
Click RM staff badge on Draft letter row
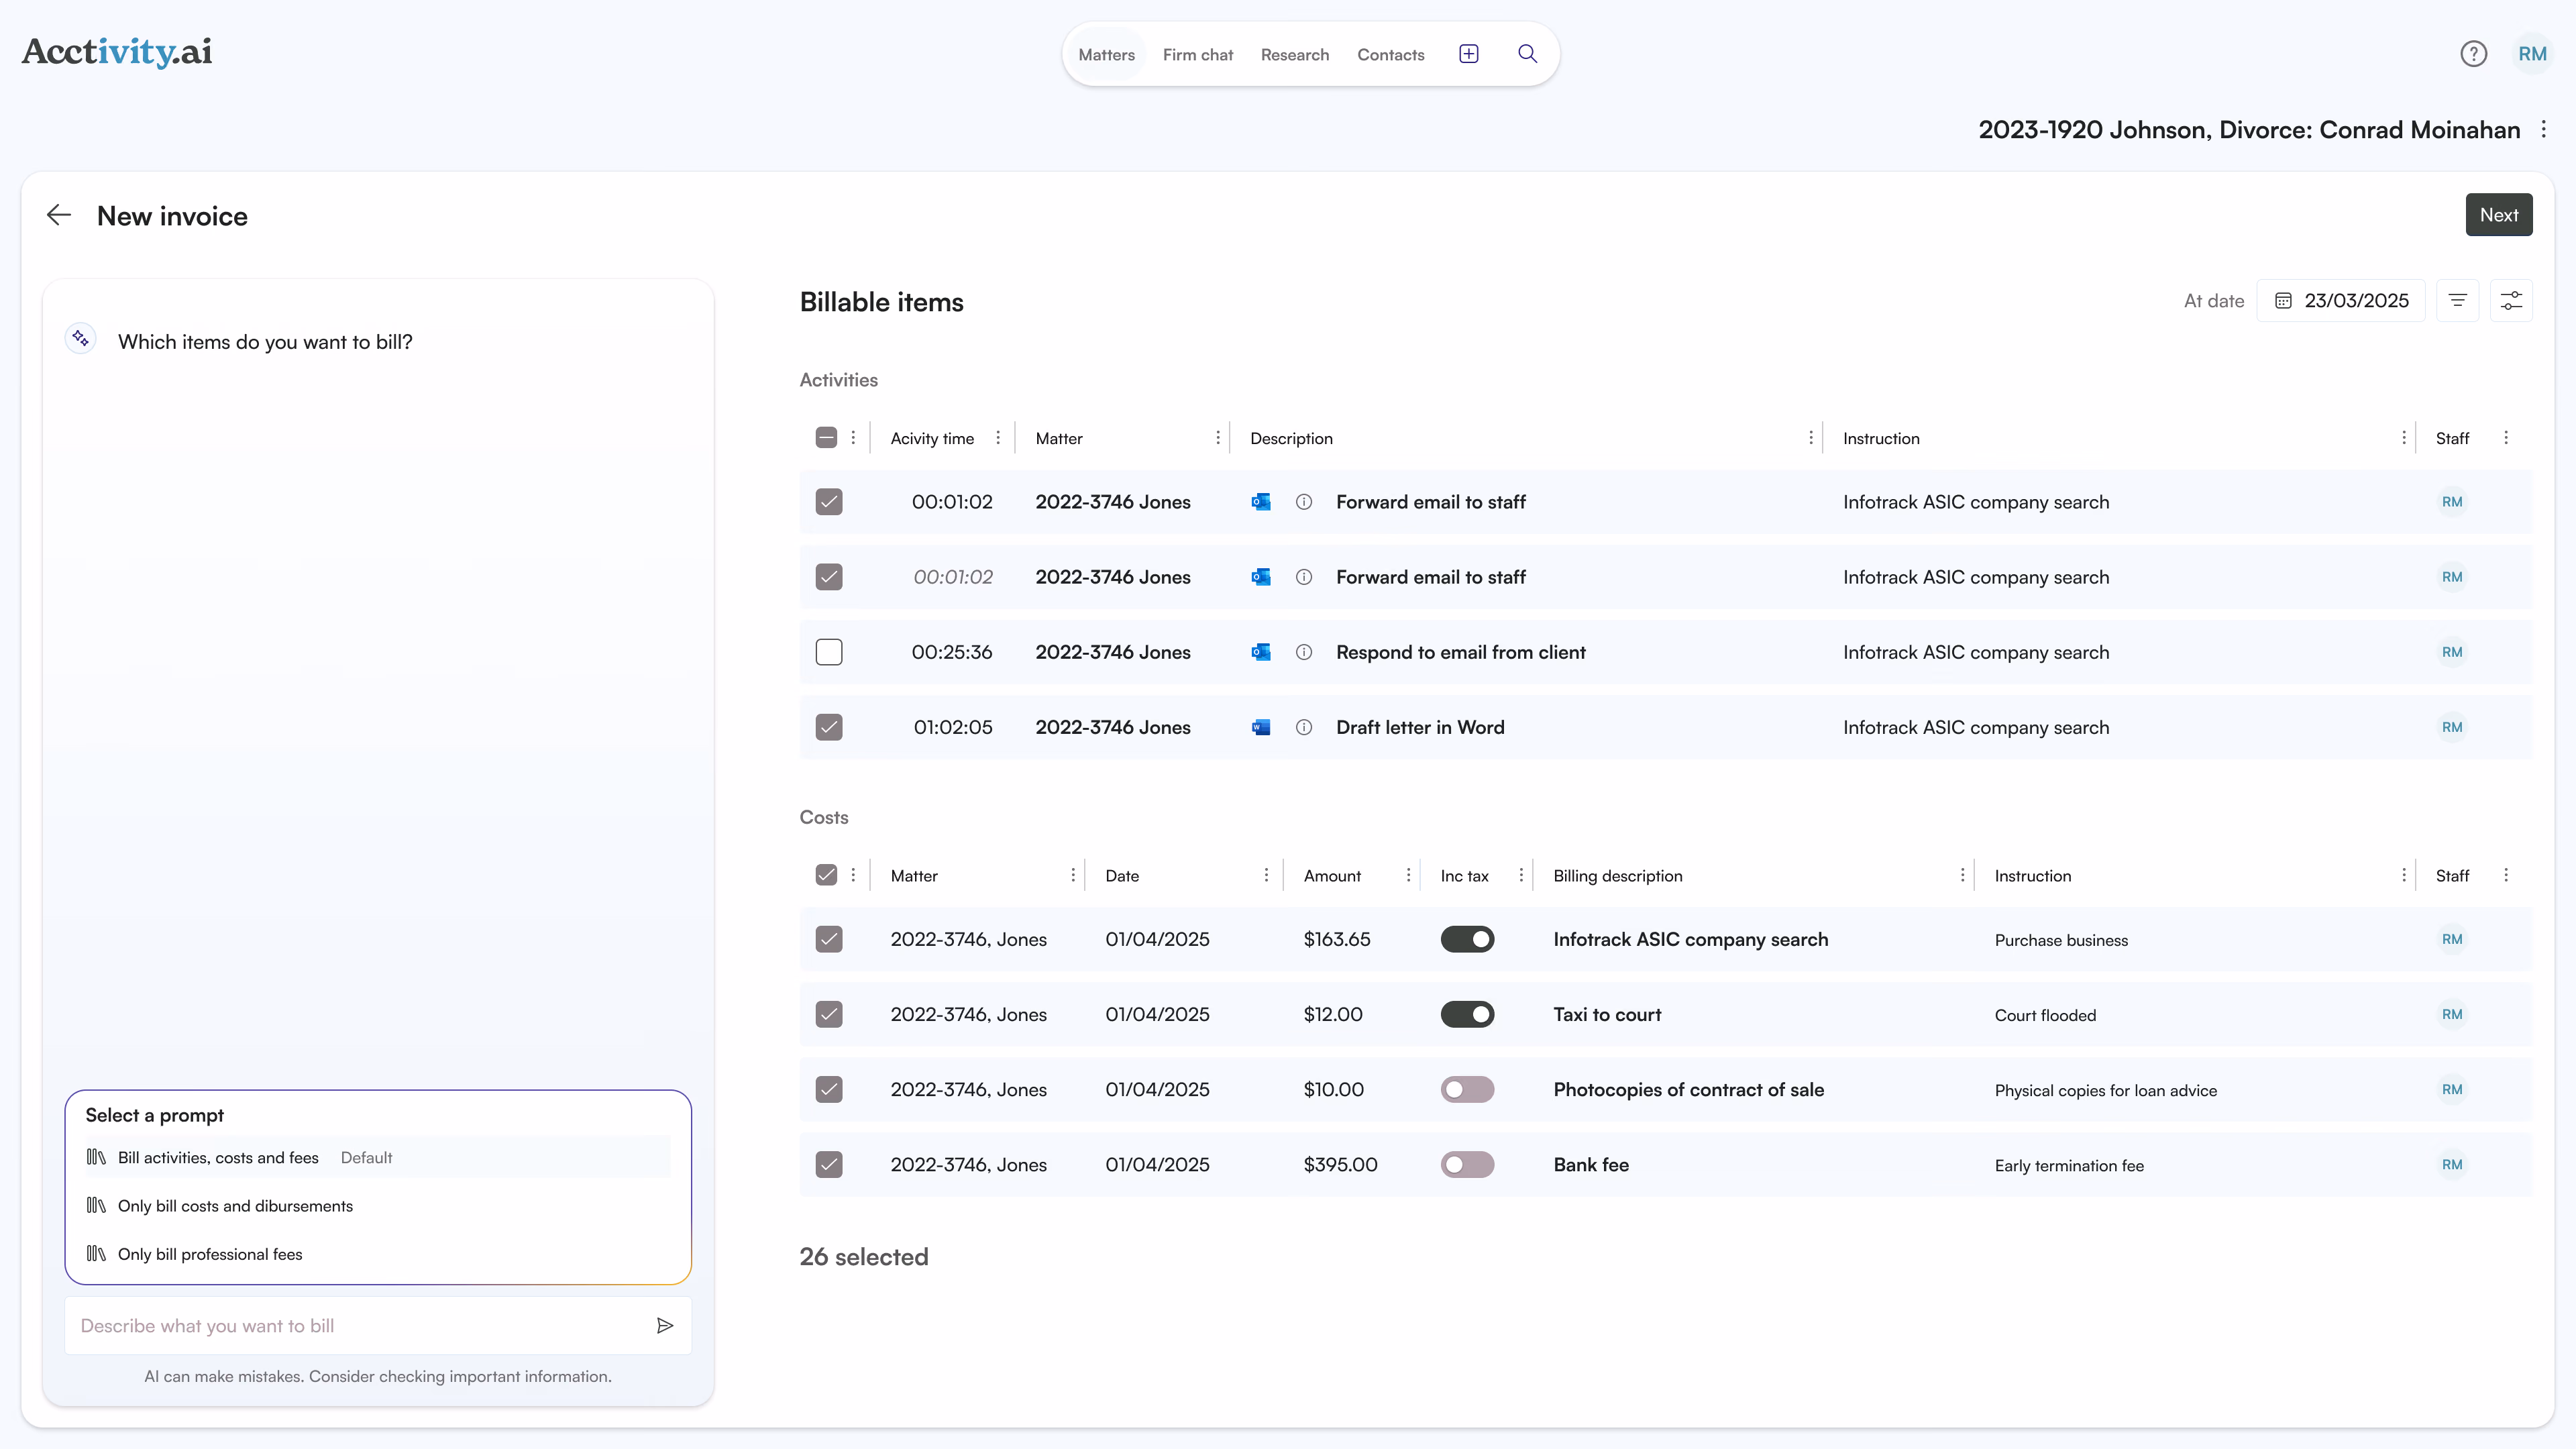(2452, 727)
